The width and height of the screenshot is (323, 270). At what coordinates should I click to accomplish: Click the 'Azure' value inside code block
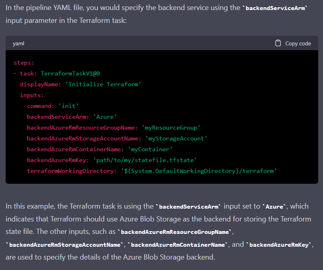pos(105,117)
